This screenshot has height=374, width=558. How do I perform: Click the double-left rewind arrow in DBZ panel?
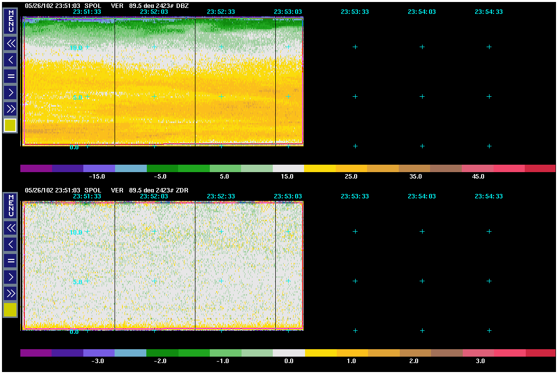10,44
